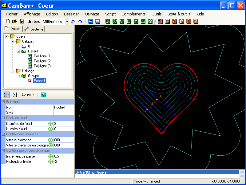
Task: Click the empty Style value field
Action: tap(64, 113)
